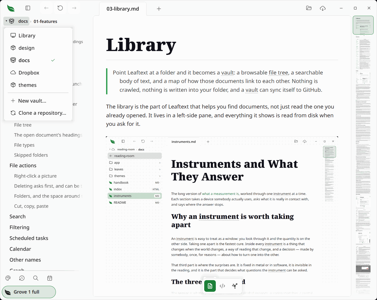The height and width of the screenshot is (300, 377).
Task: Choose the themes vault
Action: coord(38,85)
